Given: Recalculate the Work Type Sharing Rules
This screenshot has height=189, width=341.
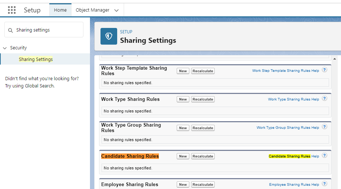Looking at the screenshot, I should tap(203, 99).
